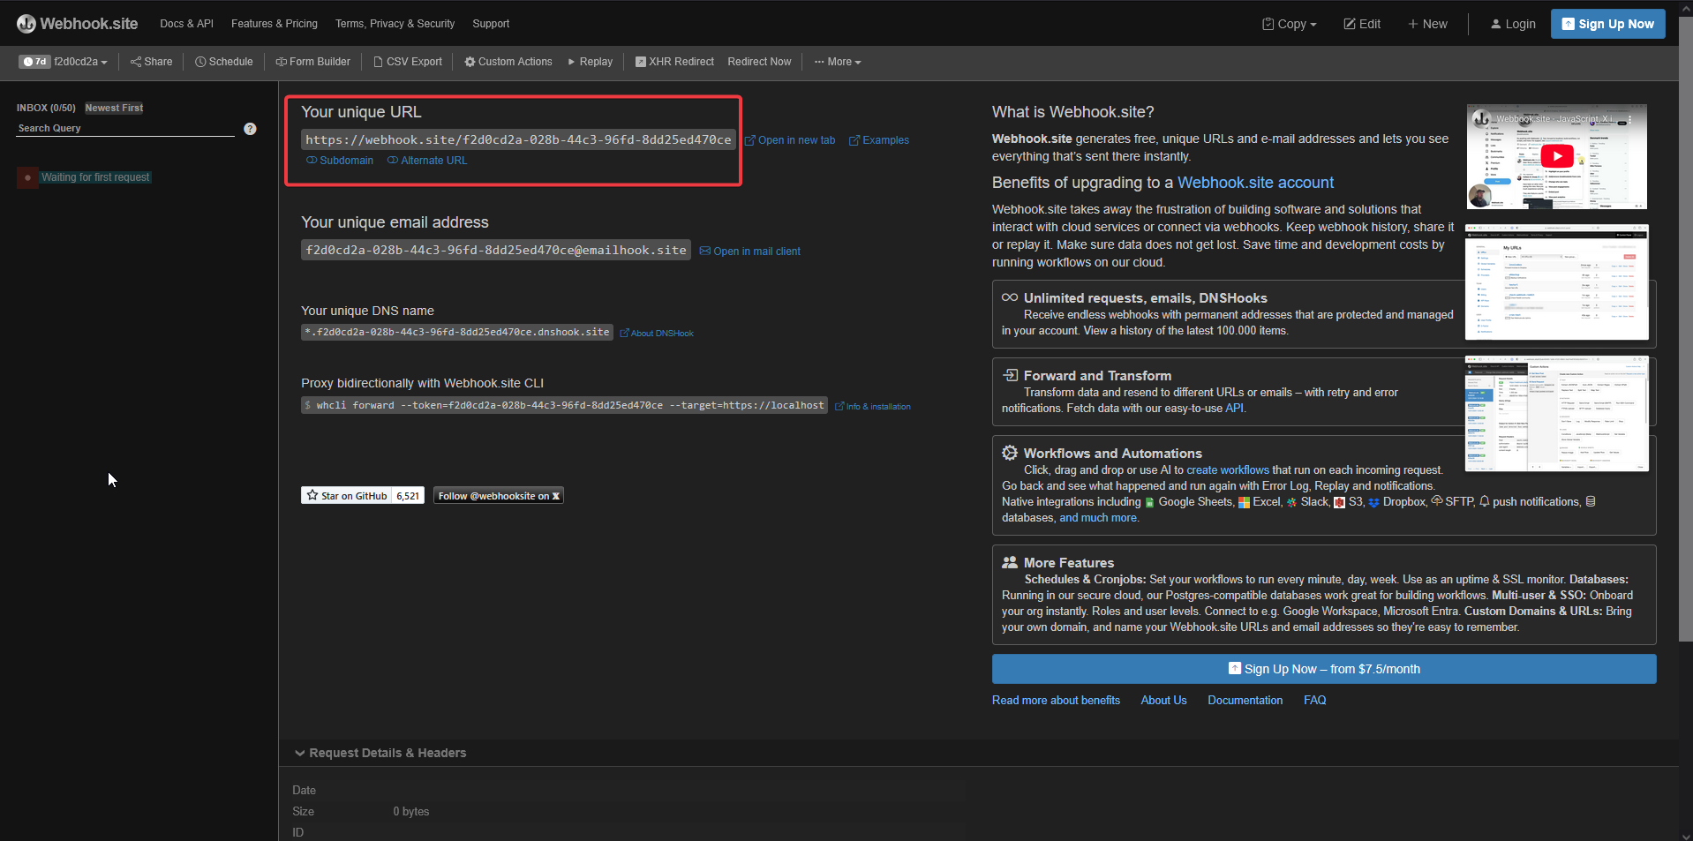Screen dimensions: 1693x841
Task: Open the Schedule option
Action: (x=224, y=62)
